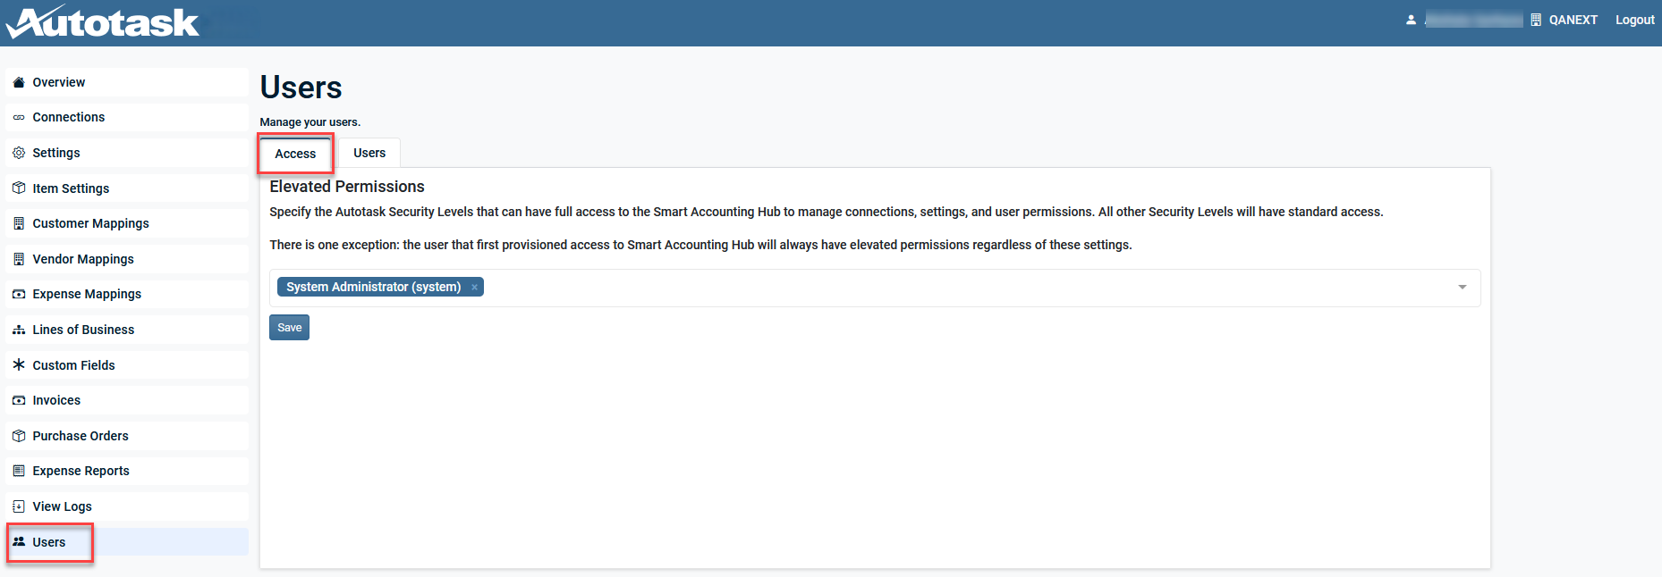This screenshot has width=1662, height=577.
Task: Click the user profile icon in header
Action: point(1411,20)
